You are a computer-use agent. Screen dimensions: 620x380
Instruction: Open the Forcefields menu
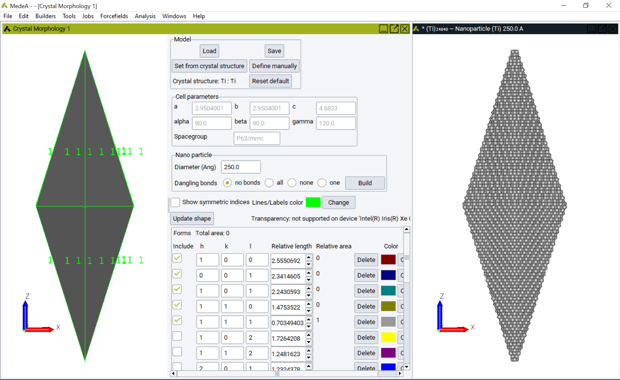coord(114,16)
